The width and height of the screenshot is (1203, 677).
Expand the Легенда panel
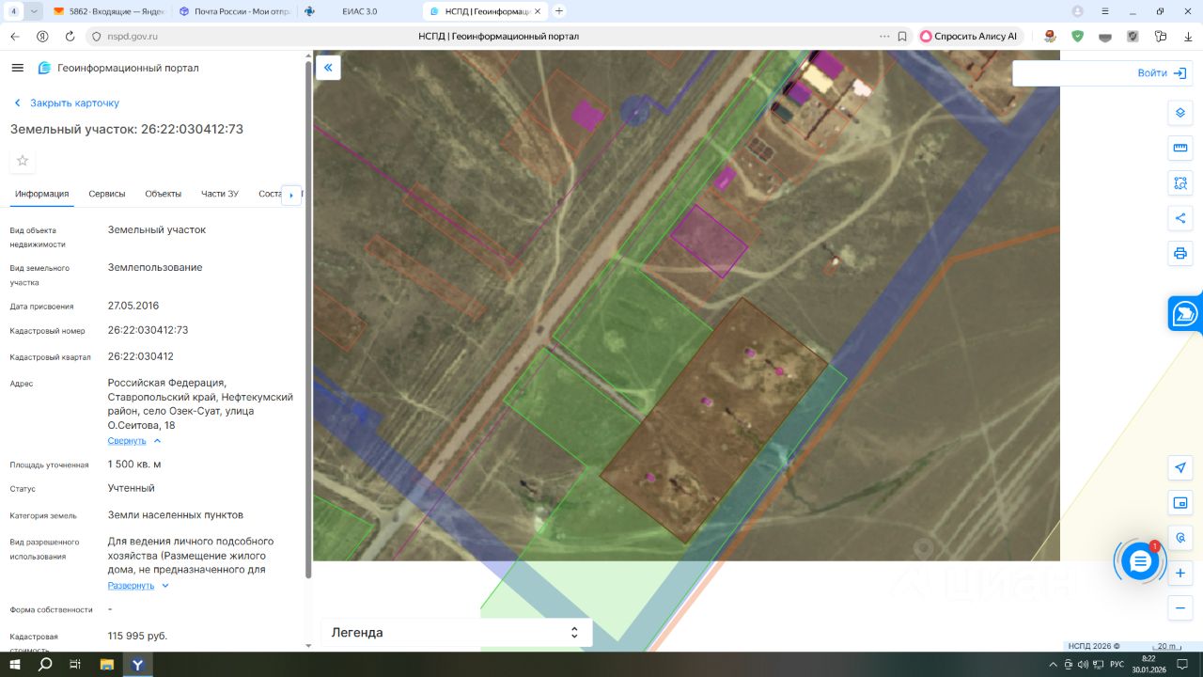pos(457,633)
